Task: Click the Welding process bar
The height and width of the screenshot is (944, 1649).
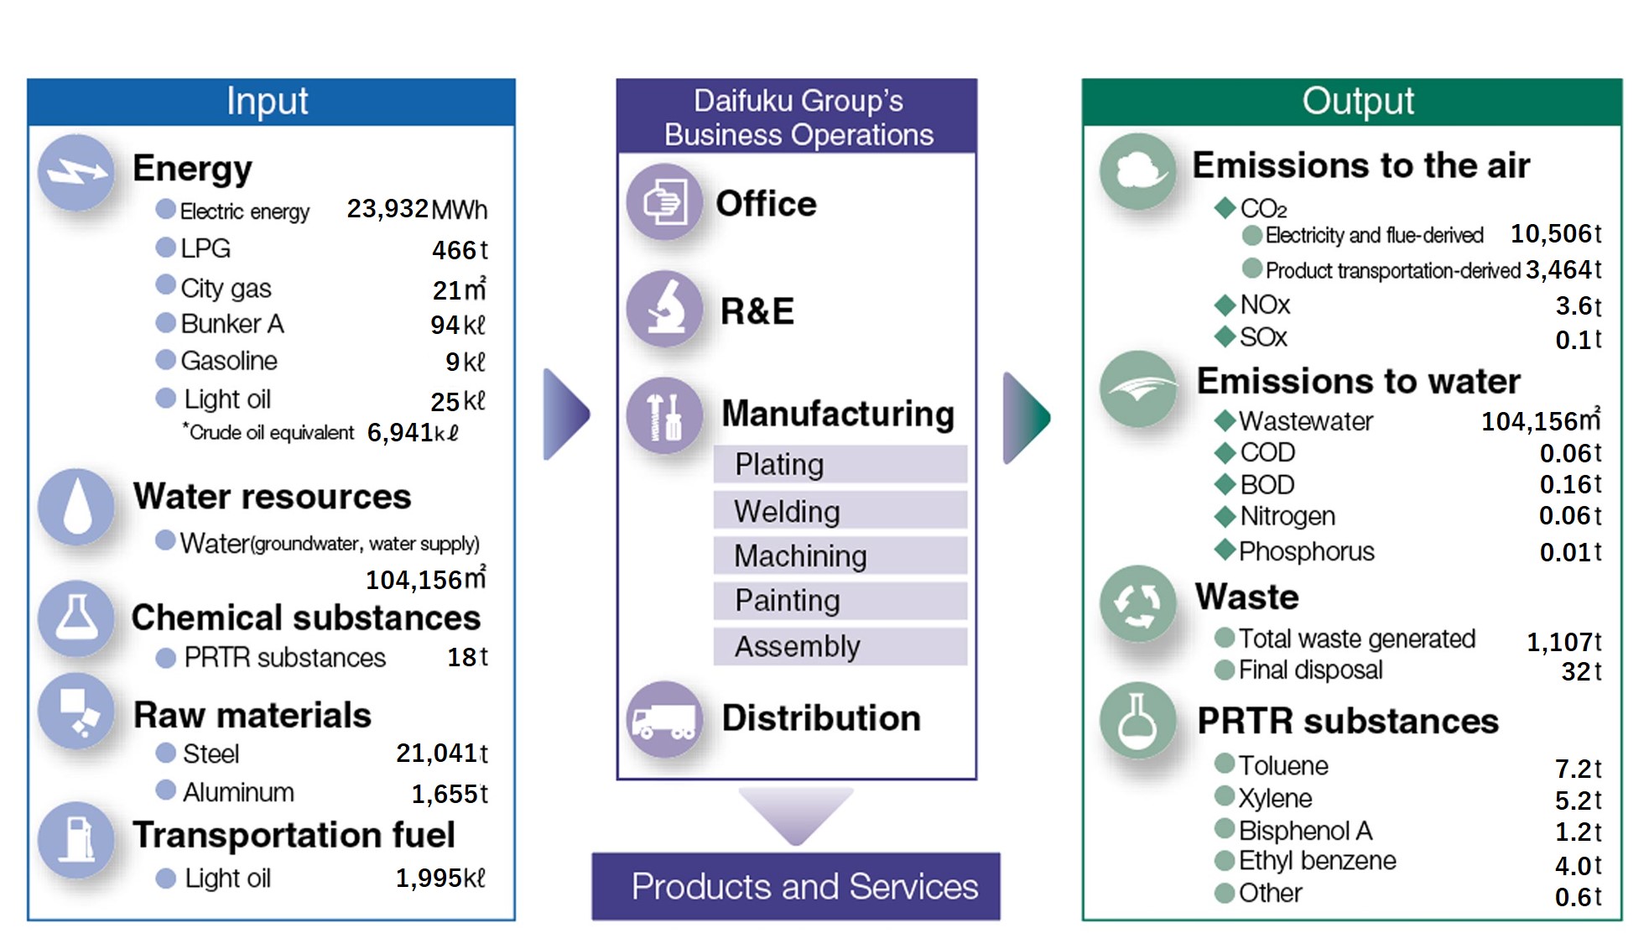Action: (x=840, y=510)
